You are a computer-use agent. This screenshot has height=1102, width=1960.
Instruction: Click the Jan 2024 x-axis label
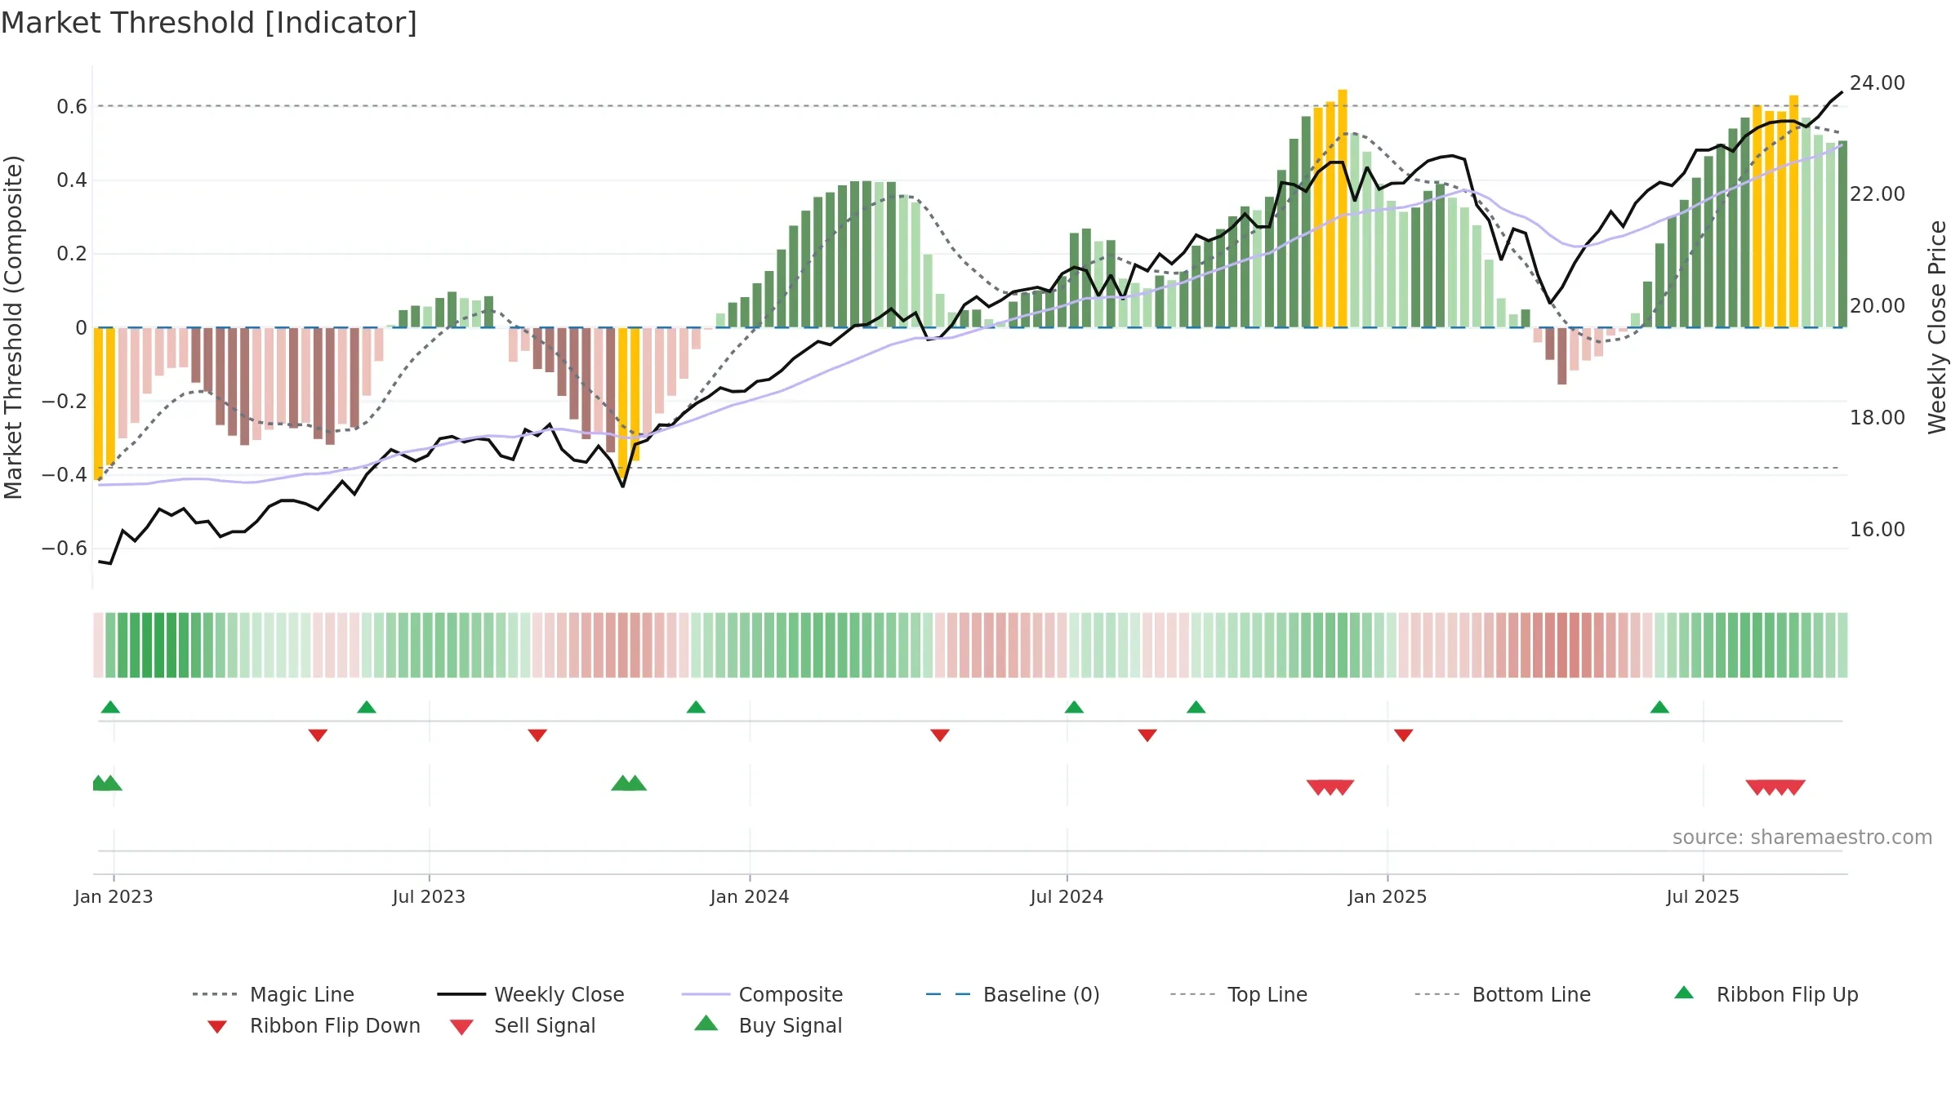tap(750, 897)
